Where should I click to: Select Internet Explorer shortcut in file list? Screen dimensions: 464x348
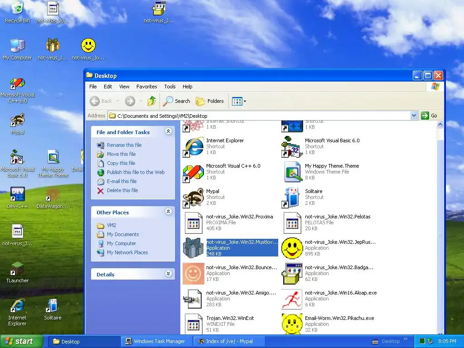coord(213,146)
